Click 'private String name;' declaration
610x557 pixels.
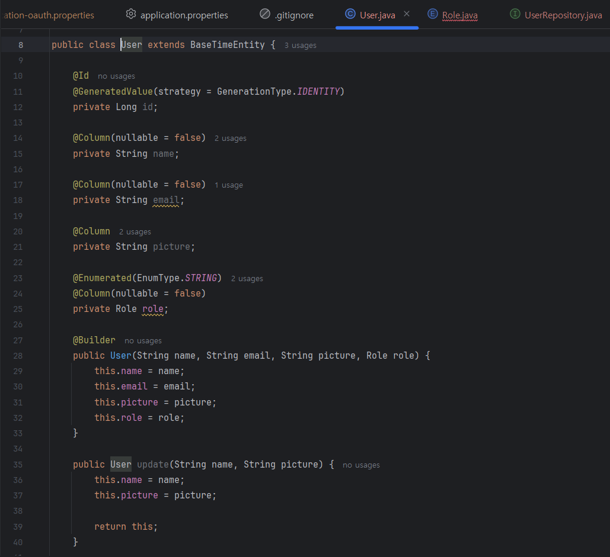tap(126, 153)
